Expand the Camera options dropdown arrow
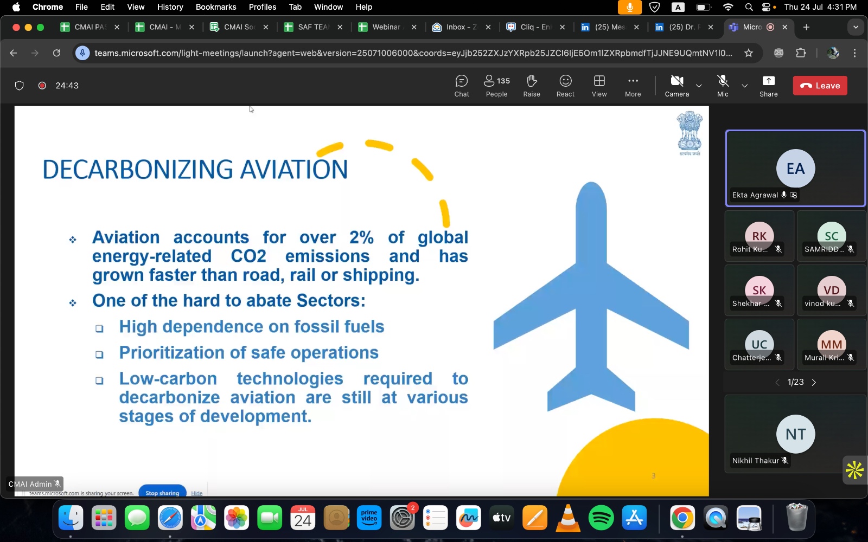The width and height of the screenshot is (868, 542). click(699, 86)
